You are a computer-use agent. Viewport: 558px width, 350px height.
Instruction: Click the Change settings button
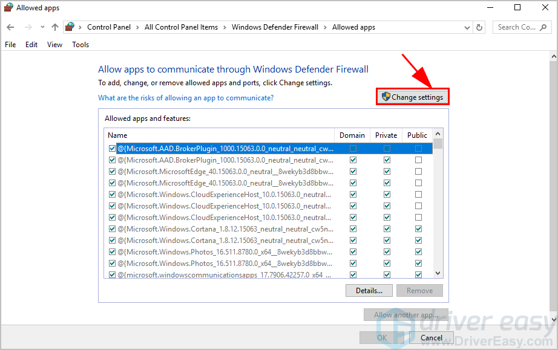pos(413,97)
